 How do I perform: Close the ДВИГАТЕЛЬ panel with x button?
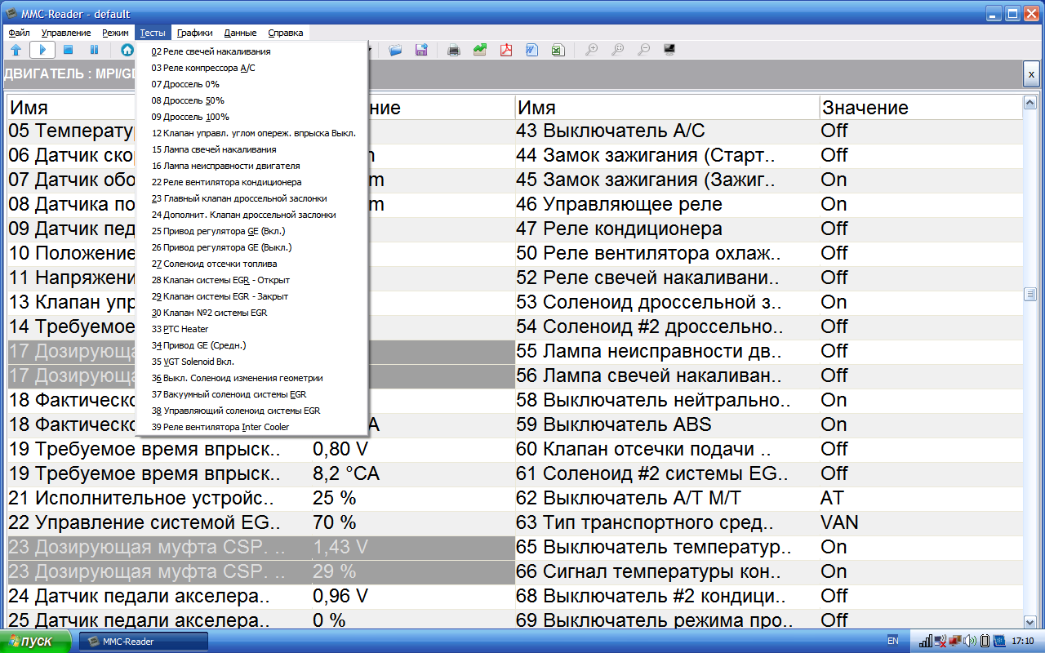[x=1031, y=74]
